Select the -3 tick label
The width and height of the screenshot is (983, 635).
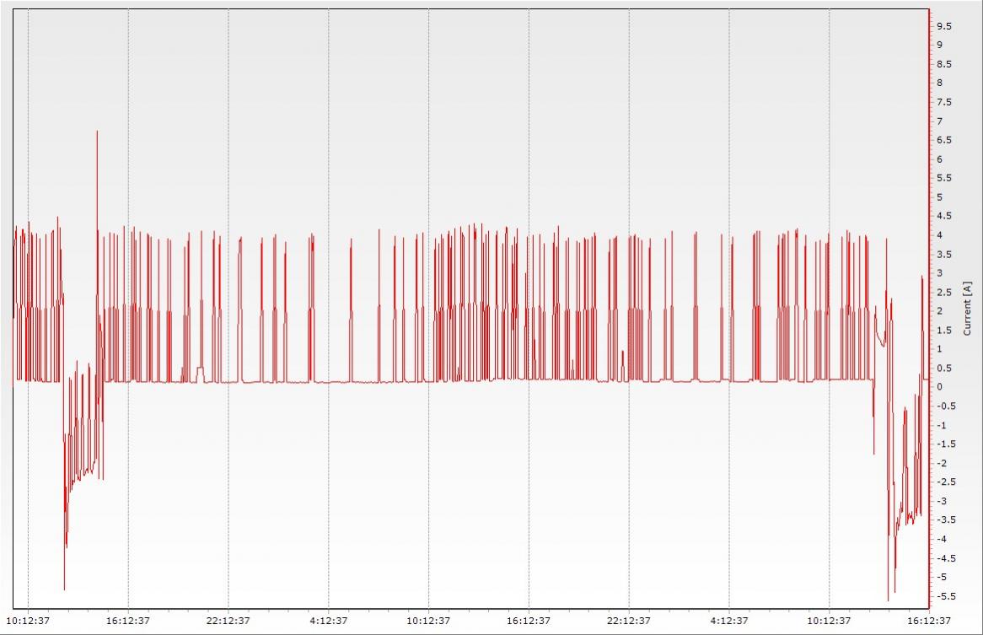click(942, 501)
